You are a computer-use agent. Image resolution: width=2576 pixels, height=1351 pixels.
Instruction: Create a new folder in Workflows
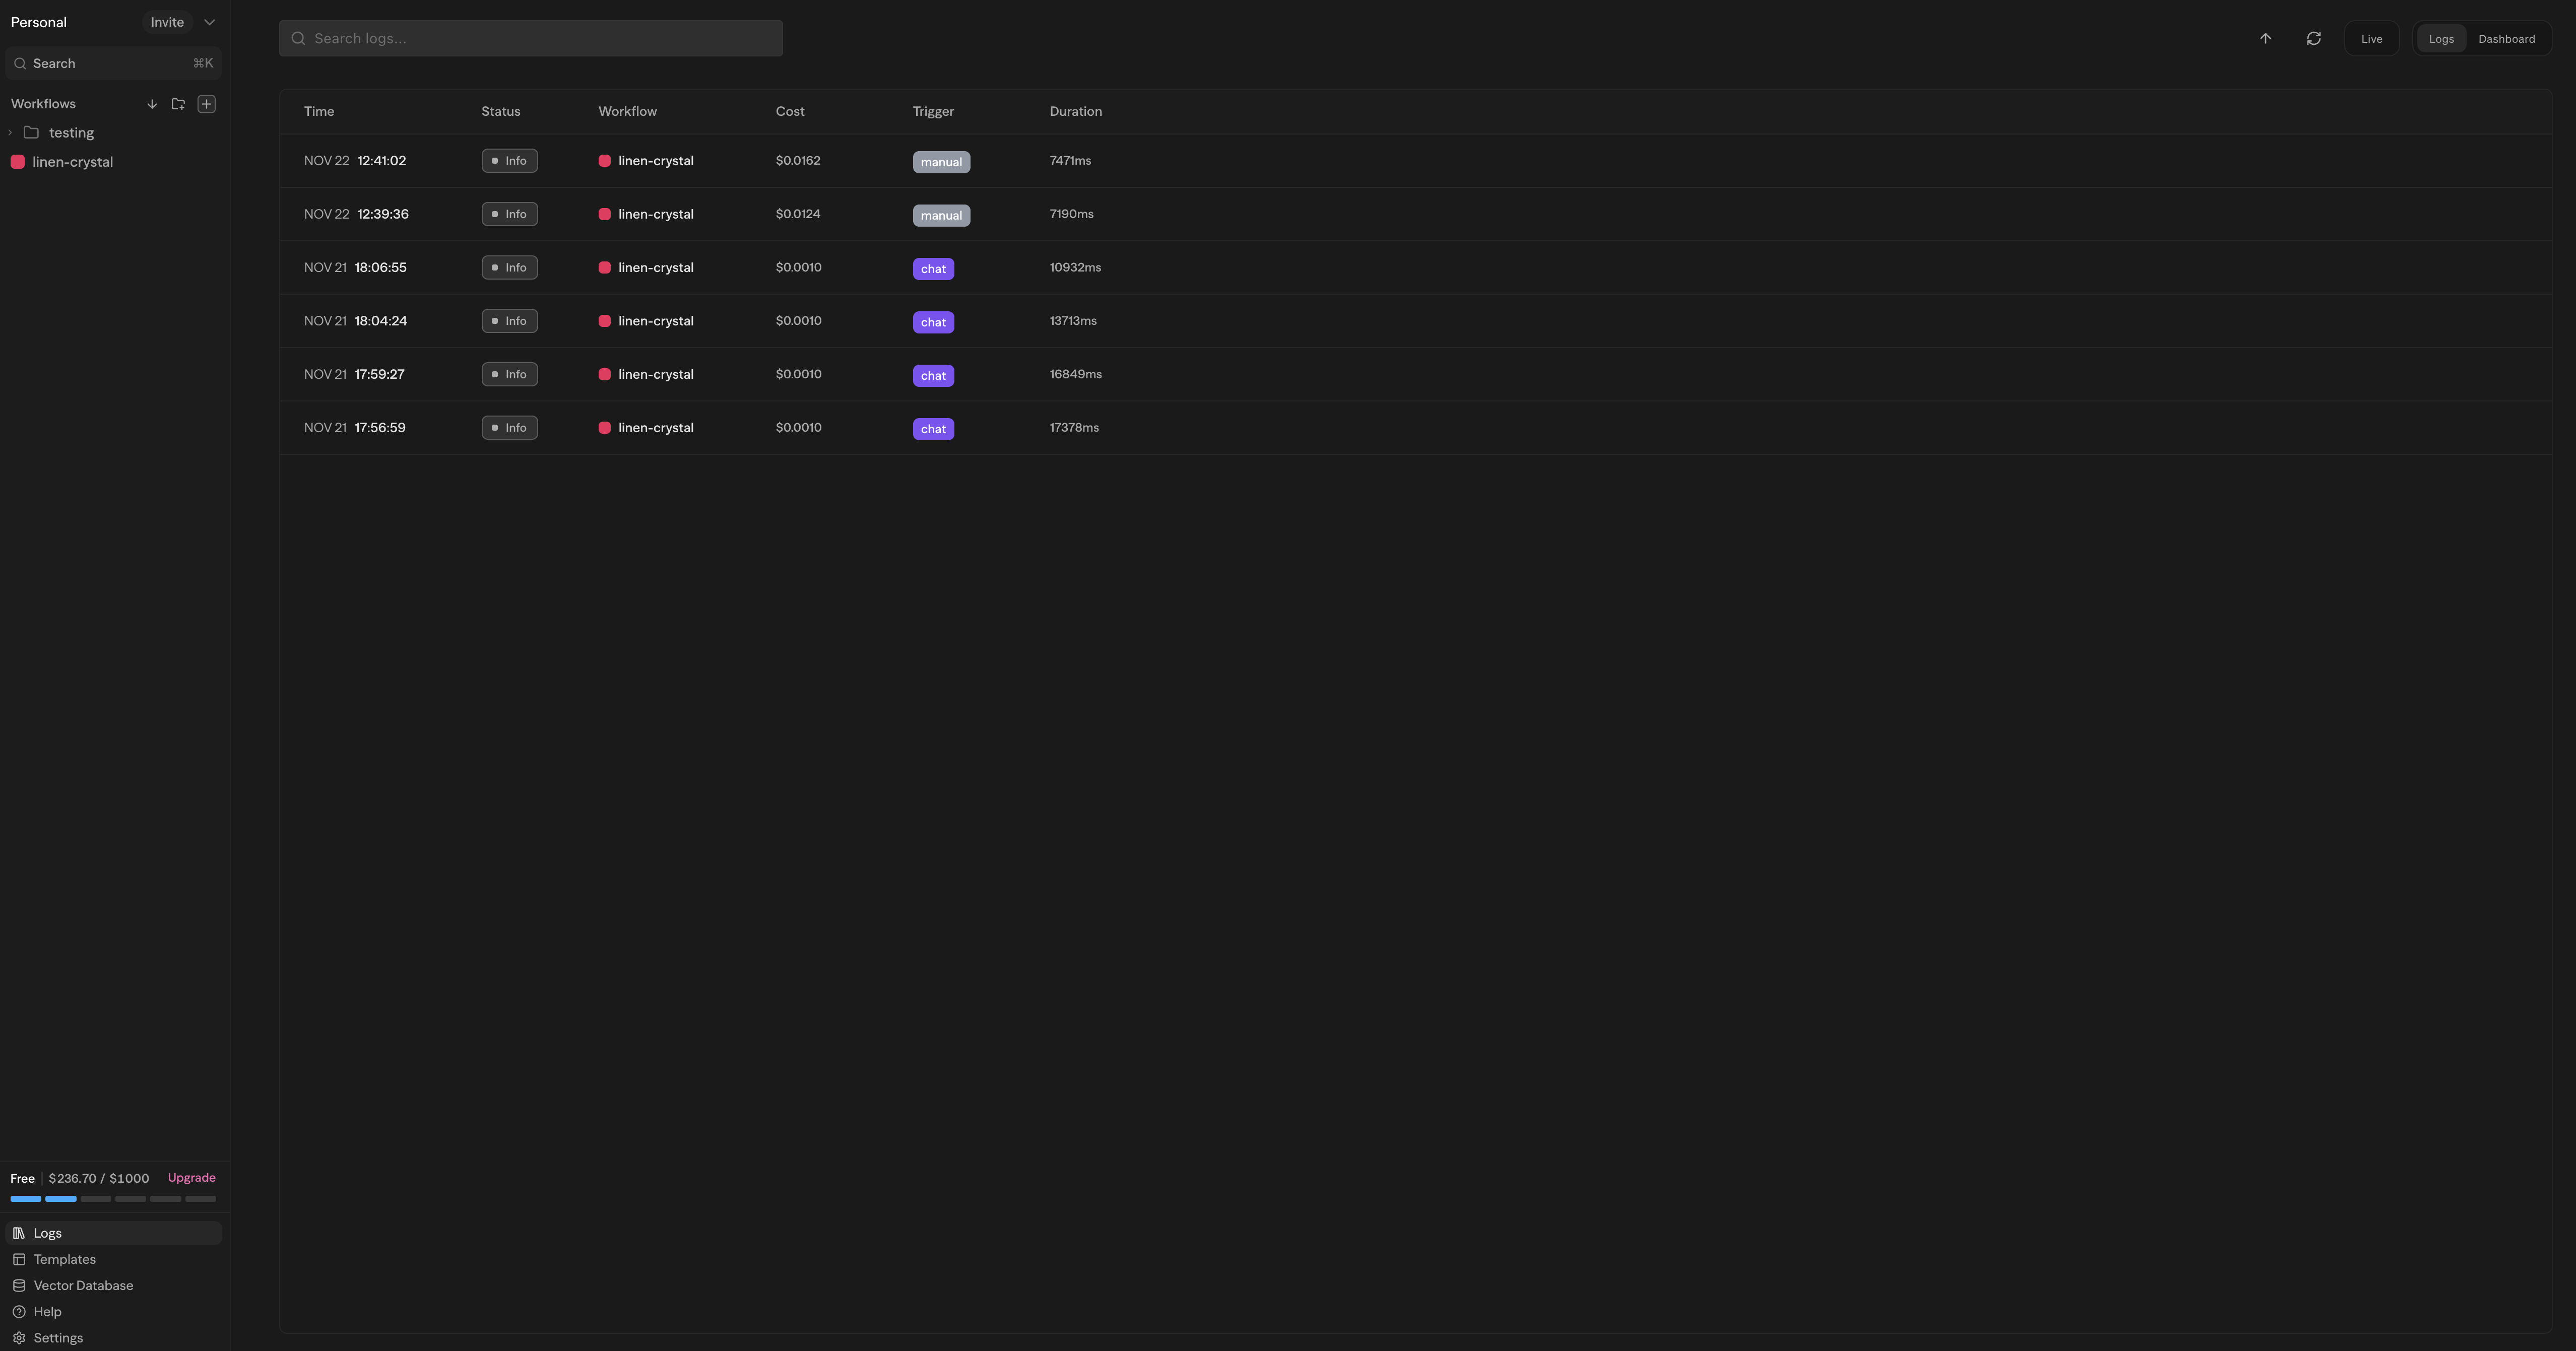pyautogui.click(x=179, y=104)
